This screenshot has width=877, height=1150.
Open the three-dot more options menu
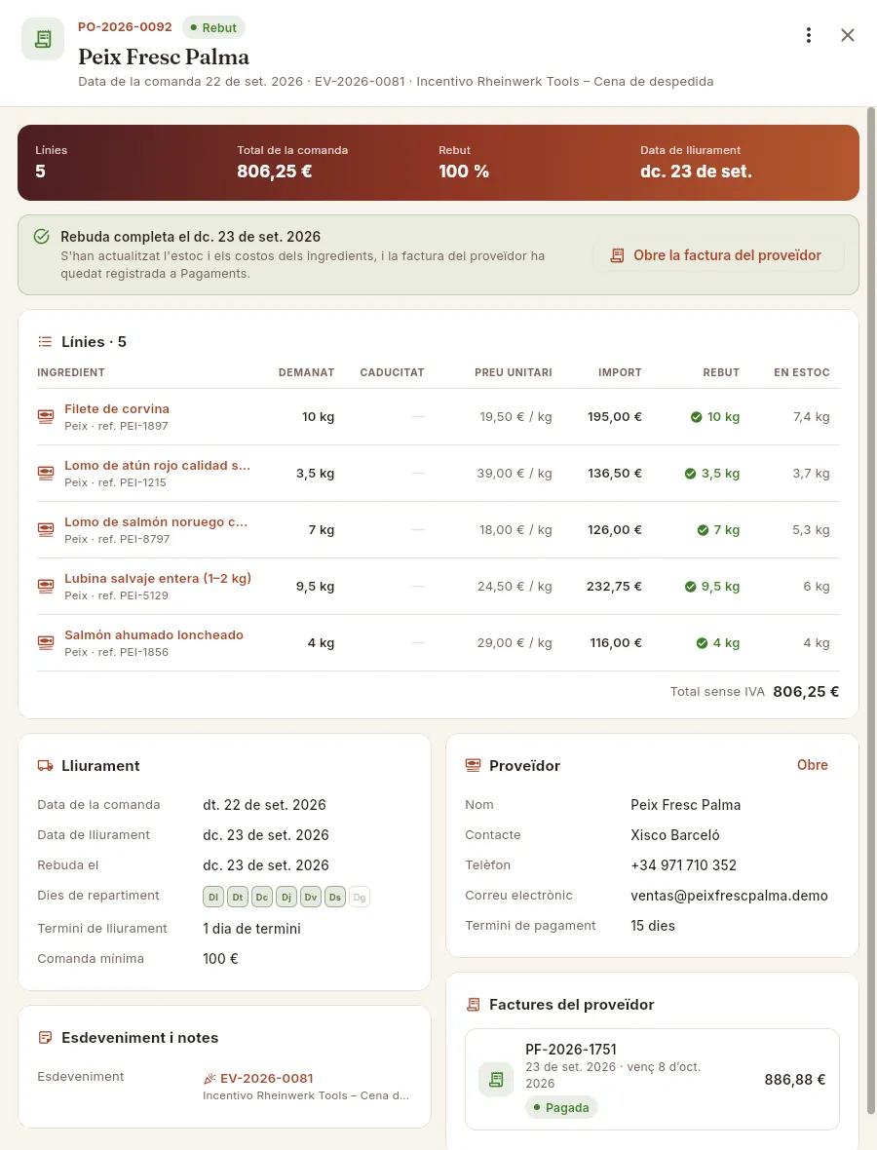[x=808, y=35]
